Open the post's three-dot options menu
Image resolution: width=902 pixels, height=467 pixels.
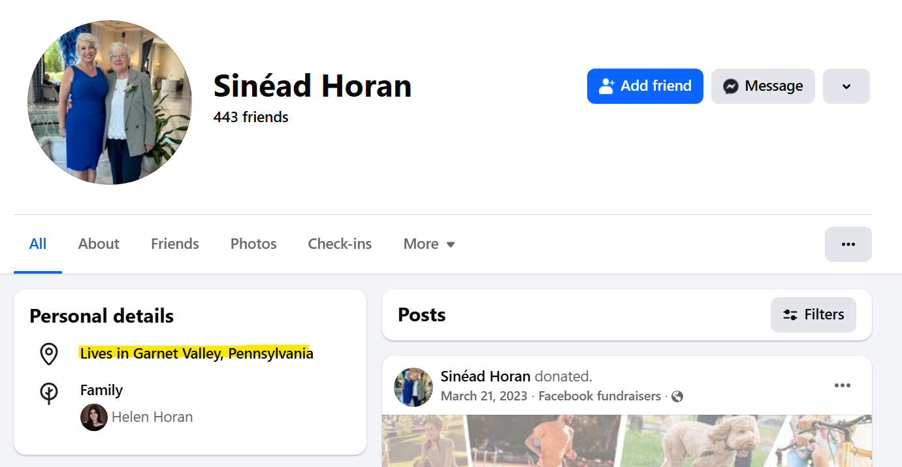[x=842, y=385]
